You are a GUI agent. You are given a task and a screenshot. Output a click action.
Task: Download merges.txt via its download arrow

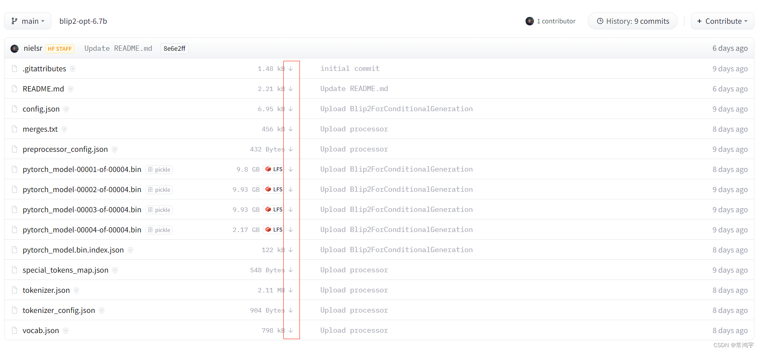[x=291, y=129]
